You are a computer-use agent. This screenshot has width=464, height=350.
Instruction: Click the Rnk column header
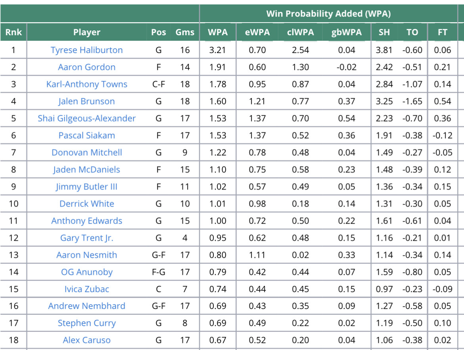(x=13, y=32)
